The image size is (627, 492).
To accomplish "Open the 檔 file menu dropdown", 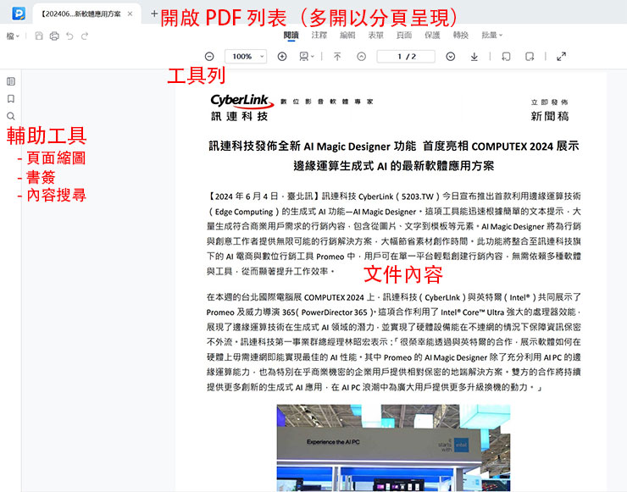I will tap(13, 36).
